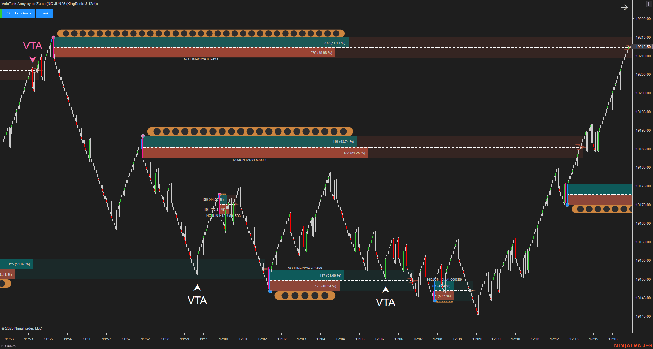Click the F button at top right
The width and height of the screenshot is (653, 349).
(x=650, y=4)
